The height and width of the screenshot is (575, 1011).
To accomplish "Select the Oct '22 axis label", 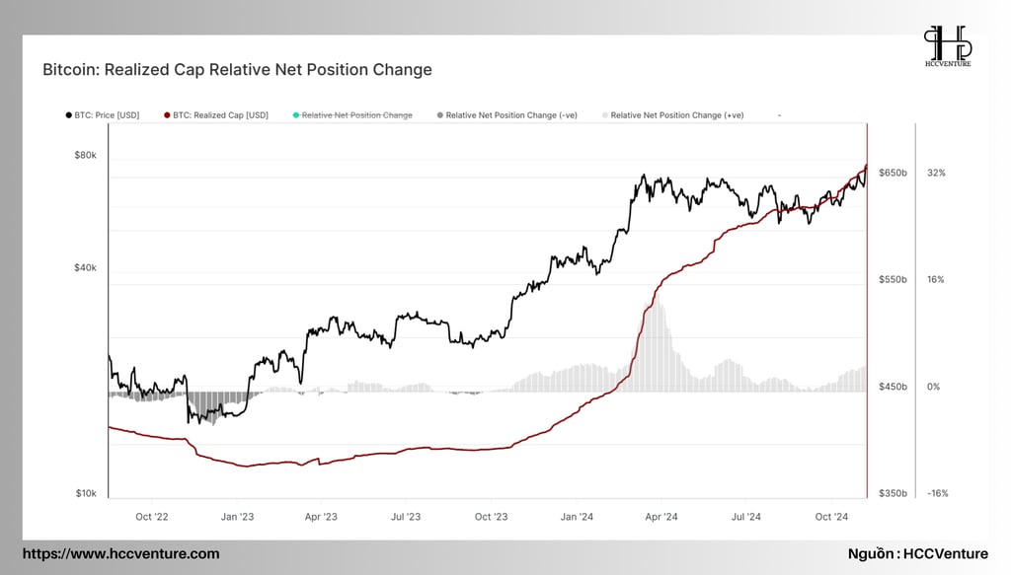I will point(151,517).
